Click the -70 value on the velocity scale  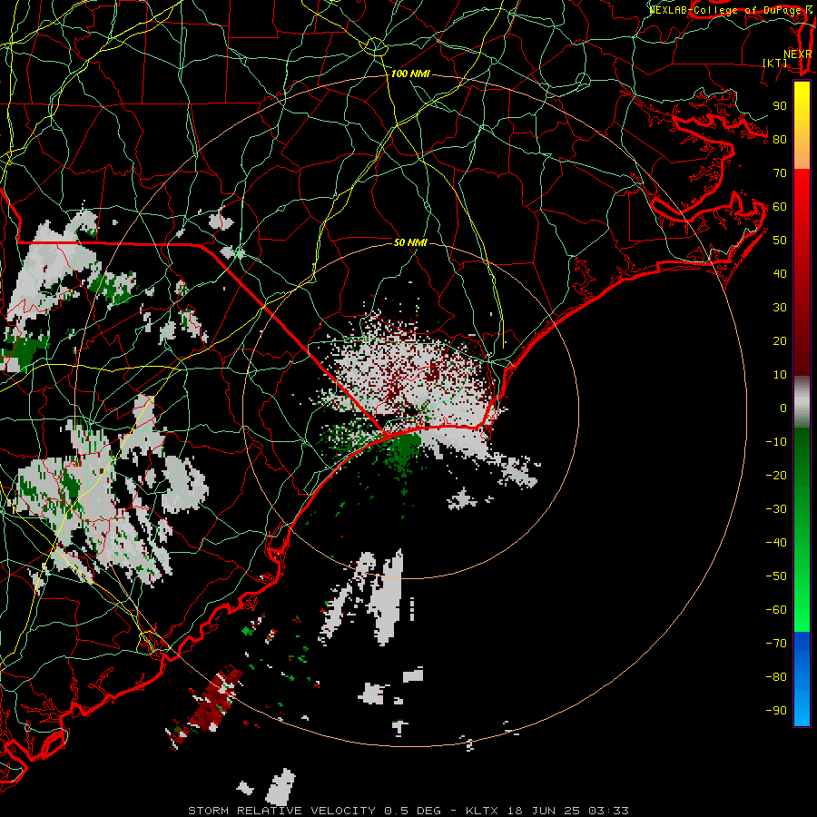pos(776,644)
